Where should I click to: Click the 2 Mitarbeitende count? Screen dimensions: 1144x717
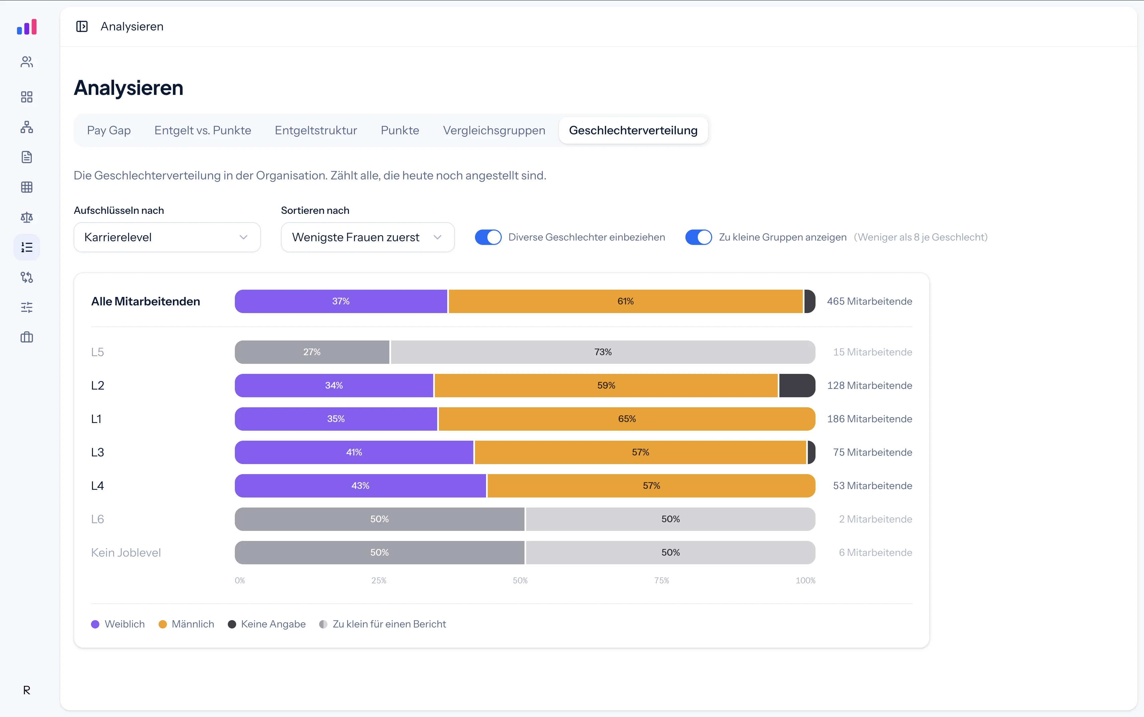pos(875,519)
